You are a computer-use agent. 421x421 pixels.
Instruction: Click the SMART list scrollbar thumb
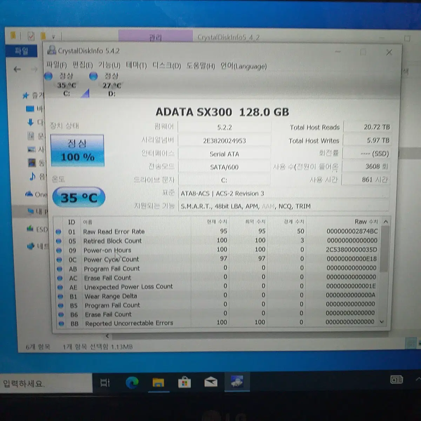385,249
